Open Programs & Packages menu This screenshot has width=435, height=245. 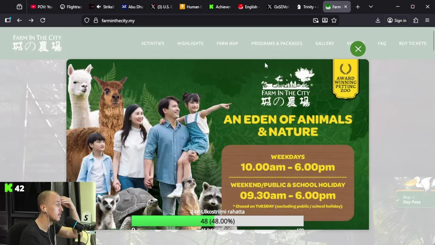pos(277,44)
